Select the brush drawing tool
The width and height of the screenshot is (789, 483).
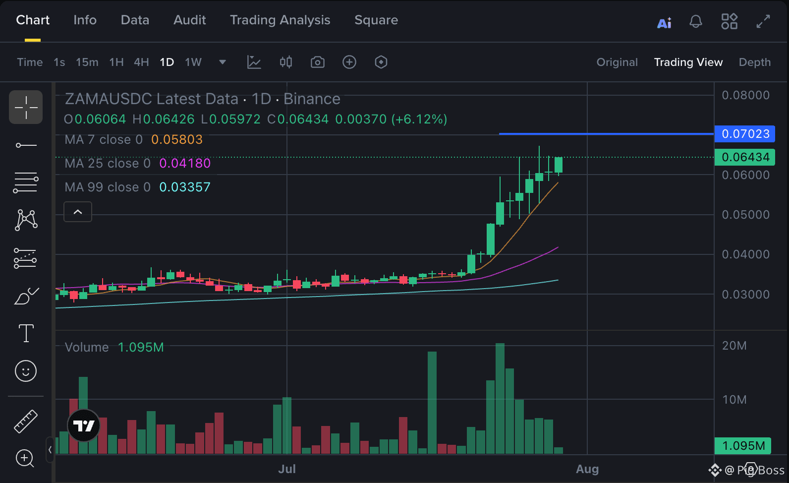(x=26, y=296)
